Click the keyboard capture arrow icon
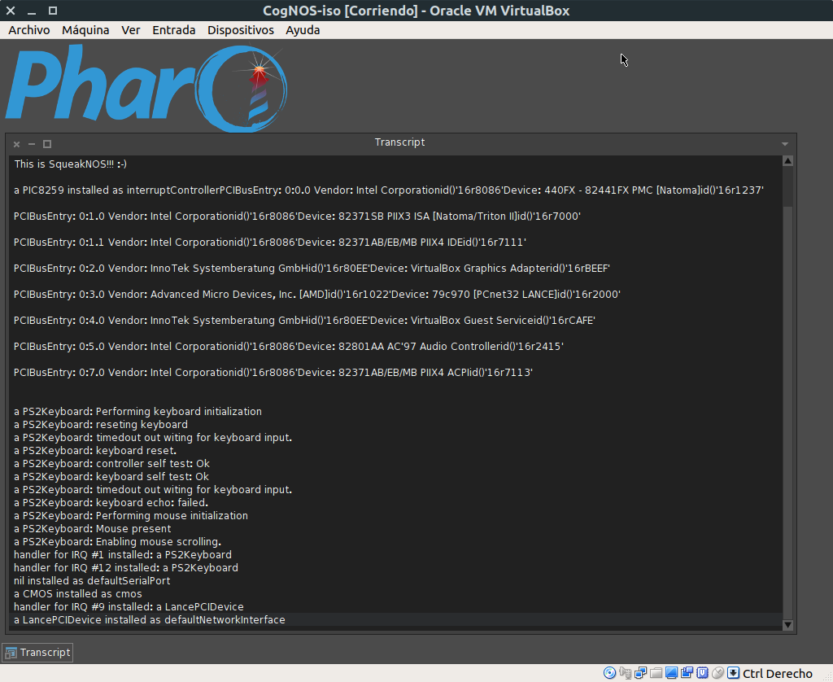Viewport: 833px width, 682px height. click(x=733, y=673)
